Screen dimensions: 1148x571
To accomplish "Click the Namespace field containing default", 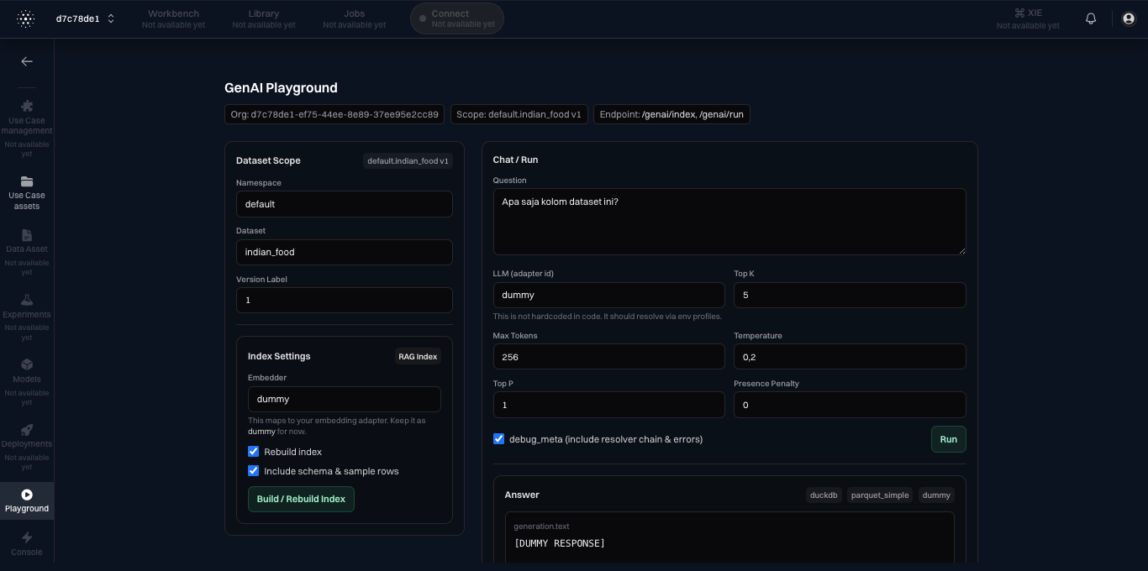I will pos(345,204).
